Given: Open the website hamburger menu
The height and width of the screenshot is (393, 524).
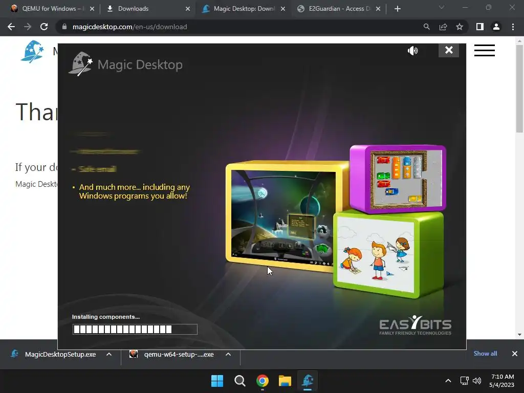Looking at the screenshot, I should click(484, 51).
